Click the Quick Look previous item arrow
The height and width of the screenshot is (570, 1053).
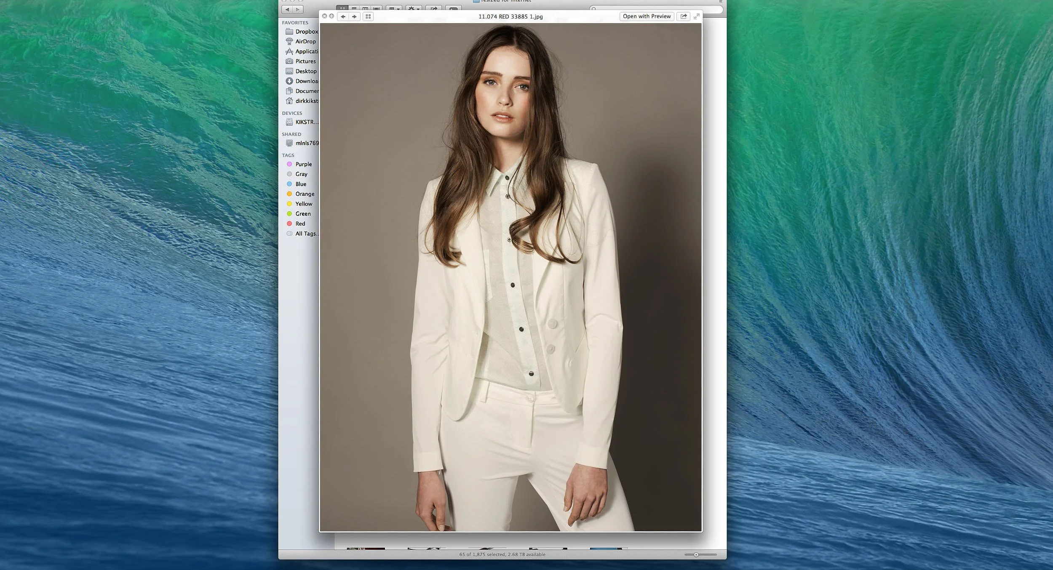click(x=343, y=16)
